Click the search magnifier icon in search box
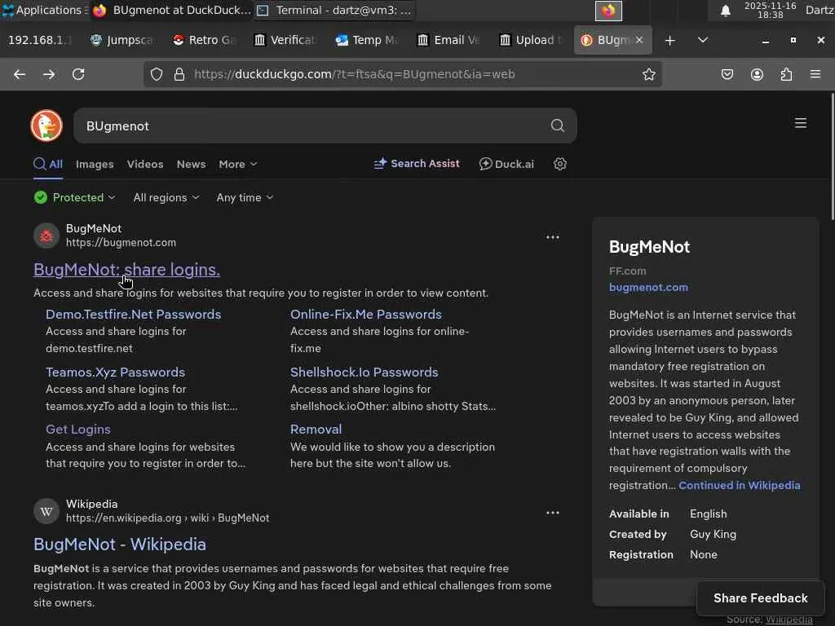This screenshot has height=626, width=835. coord(557,126)
